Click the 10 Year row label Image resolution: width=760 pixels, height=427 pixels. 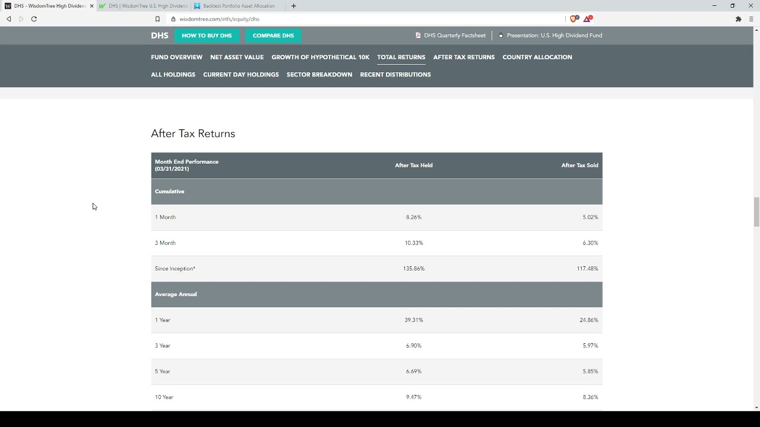point(164,397)
